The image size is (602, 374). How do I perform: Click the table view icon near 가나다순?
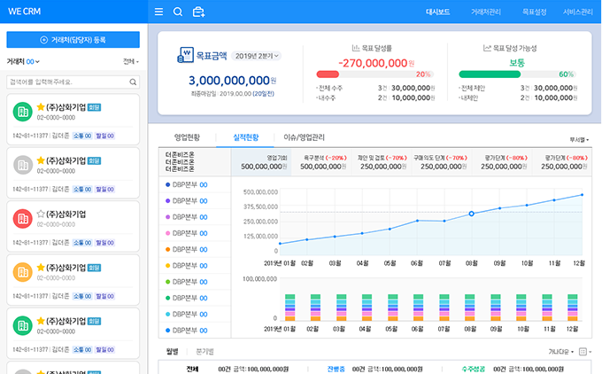point(583,352)
